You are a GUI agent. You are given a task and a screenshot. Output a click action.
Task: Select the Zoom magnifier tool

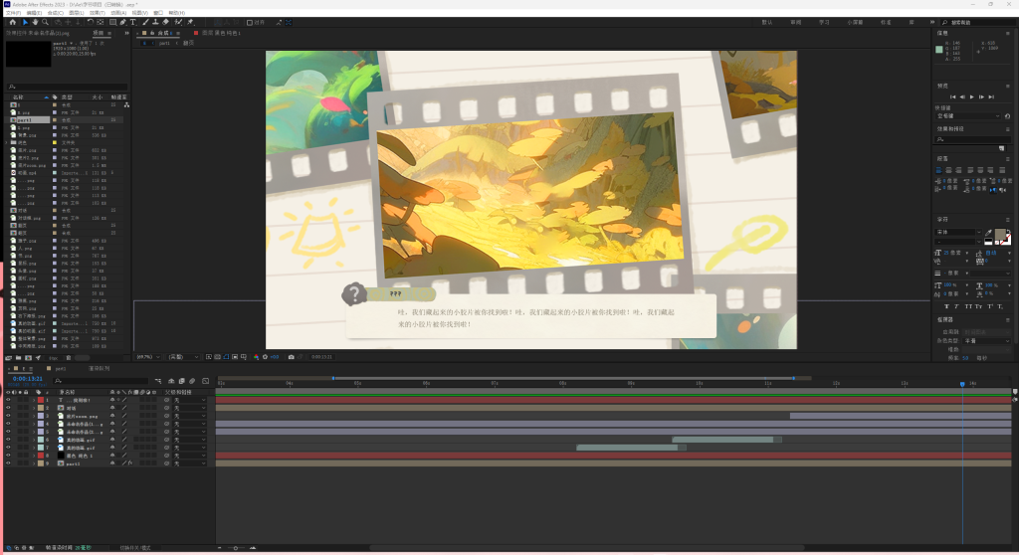click(46, 21)
